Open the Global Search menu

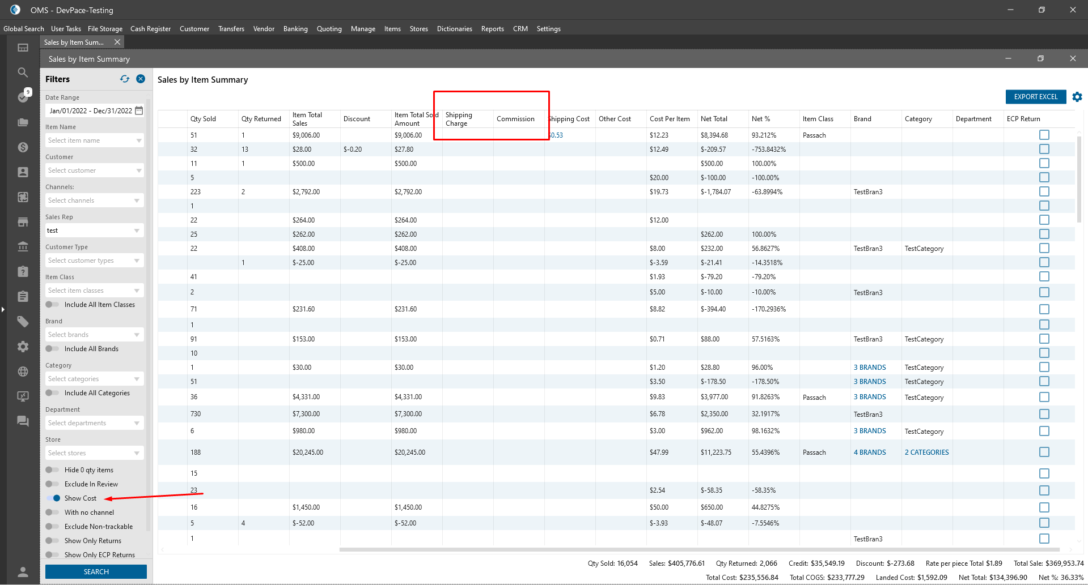[24, 29]
